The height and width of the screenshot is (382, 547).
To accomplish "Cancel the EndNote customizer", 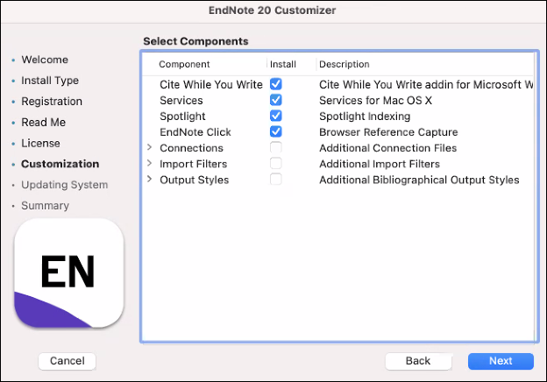I will pyautogui.click(x=67, y=361).
